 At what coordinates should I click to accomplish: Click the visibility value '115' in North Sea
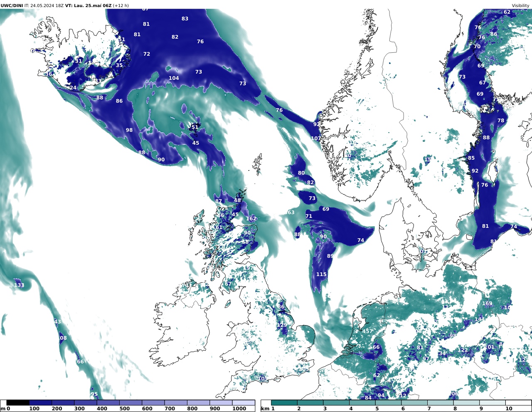[321, 274]
